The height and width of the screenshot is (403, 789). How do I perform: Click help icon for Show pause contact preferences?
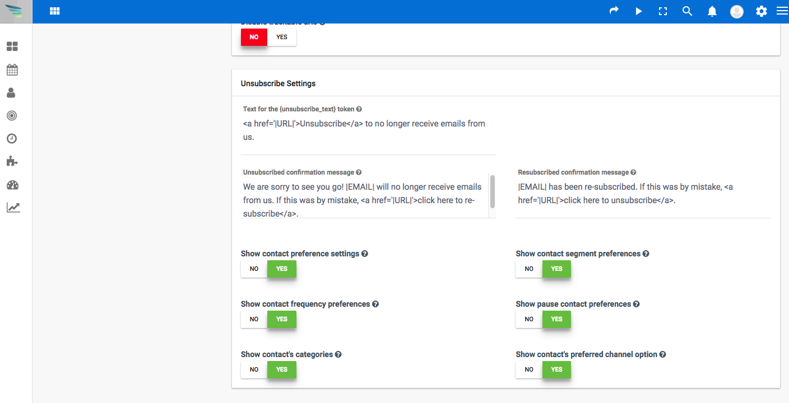tap(636, 304)
